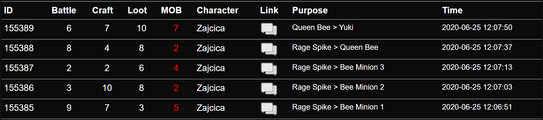The image size is (543, 120).
Task: Select Zajcica in row 155385
Action: click(x=211, y=108)
